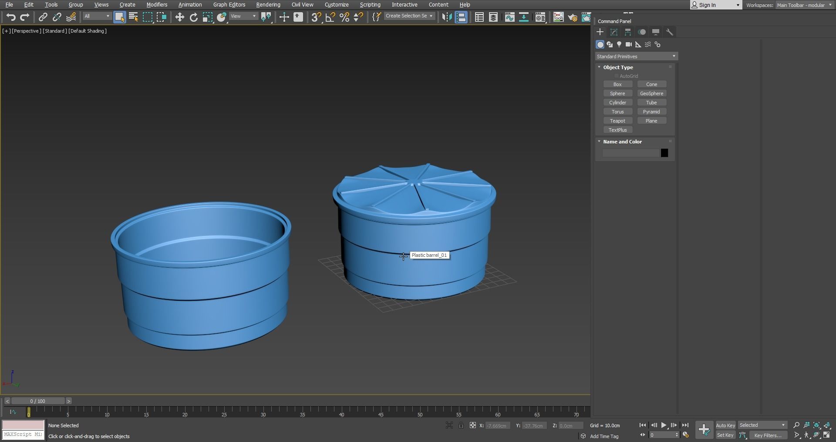Open the Graph Editors menu
This screenshot has width=836, height=442.
pos(229,5)
